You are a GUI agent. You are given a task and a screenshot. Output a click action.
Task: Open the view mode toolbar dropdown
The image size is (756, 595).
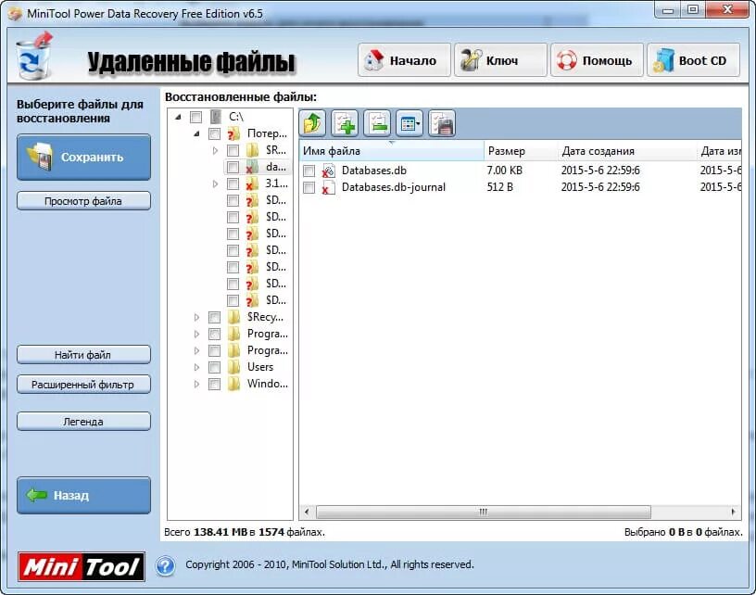(x=409, y=123)
